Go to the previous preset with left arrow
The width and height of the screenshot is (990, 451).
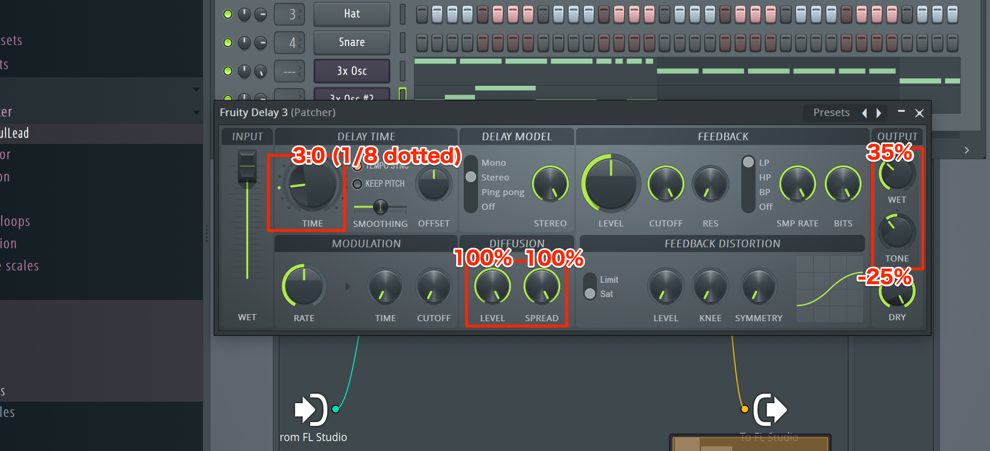click(864, 113)
